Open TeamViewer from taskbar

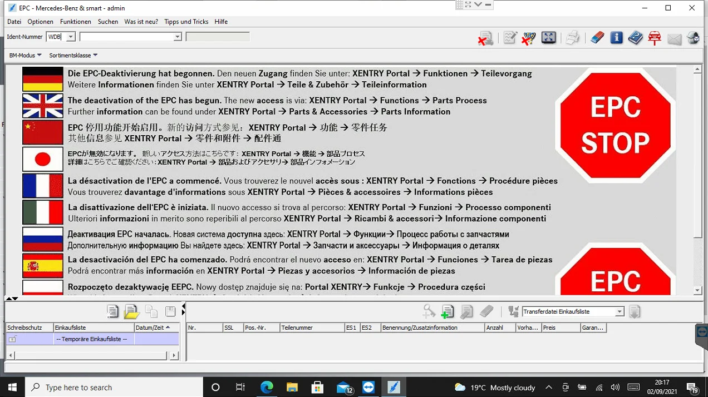point(368,388)
